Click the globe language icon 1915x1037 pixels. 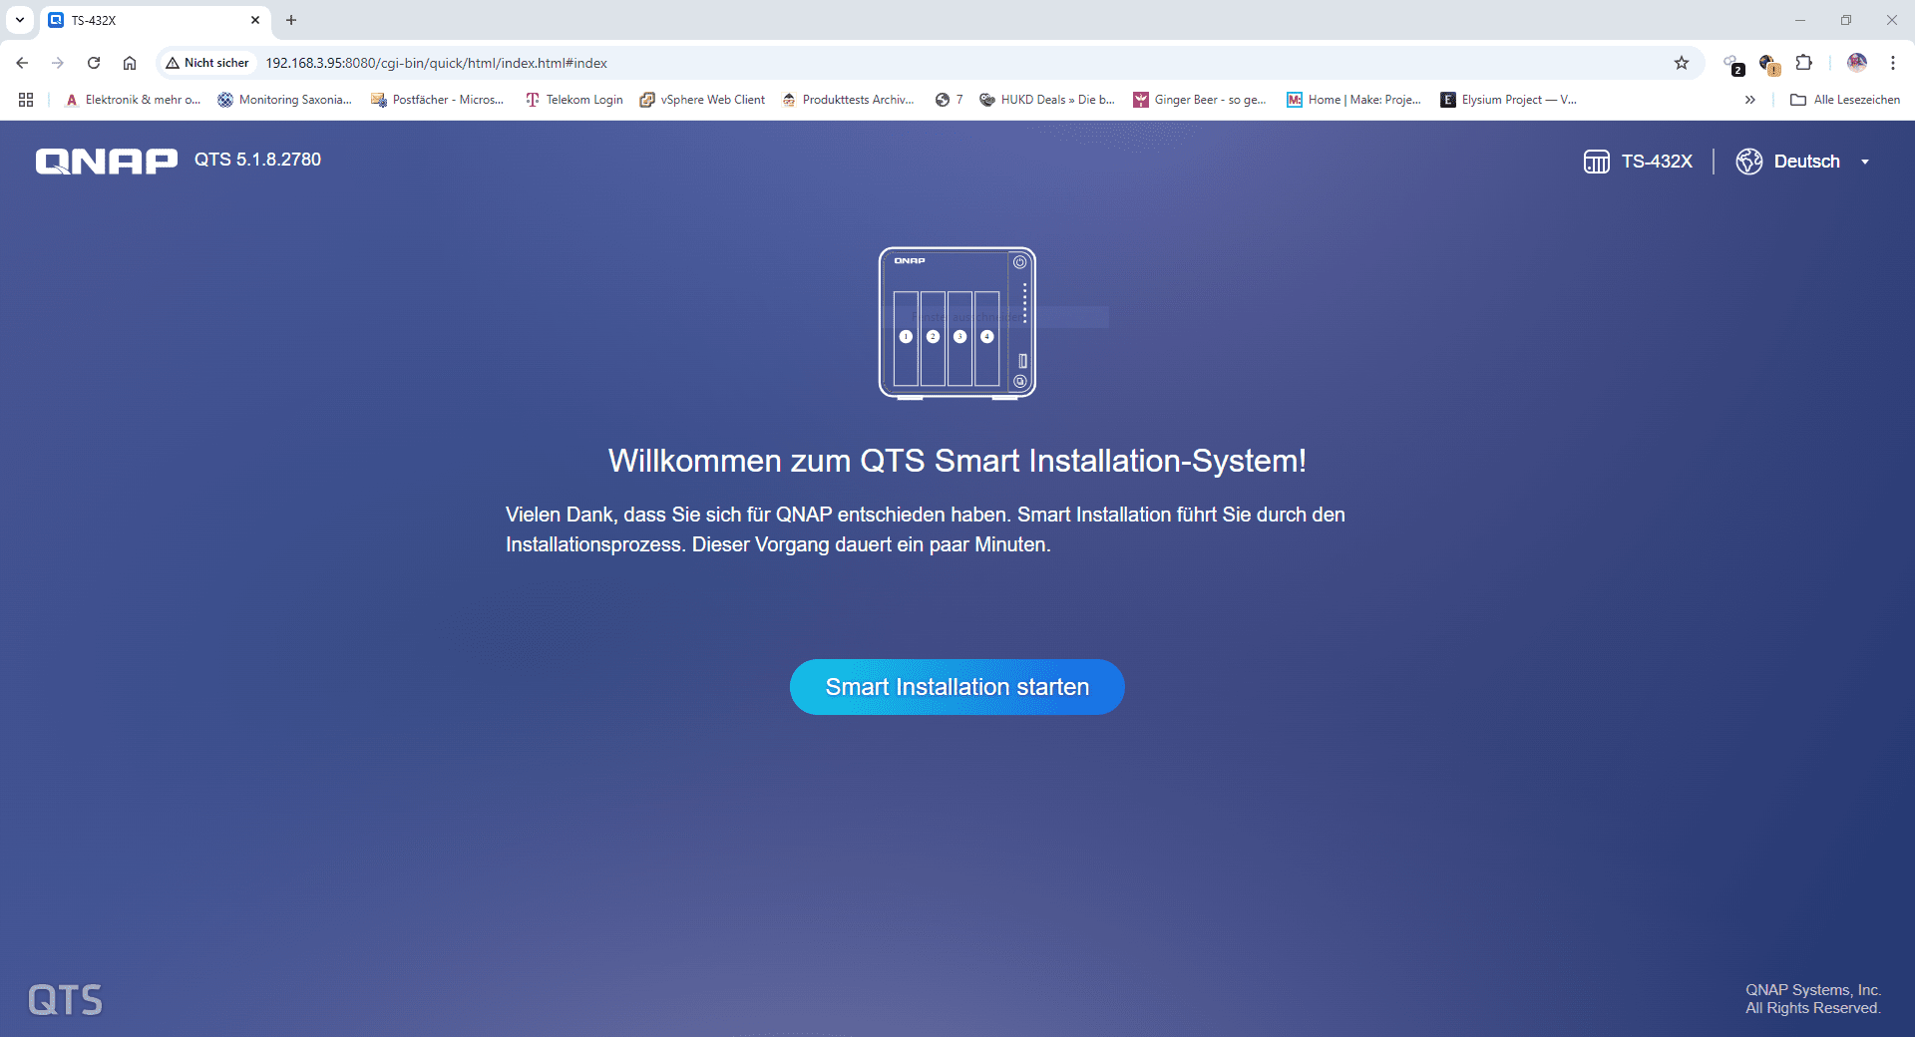[x=1749, y=162]
